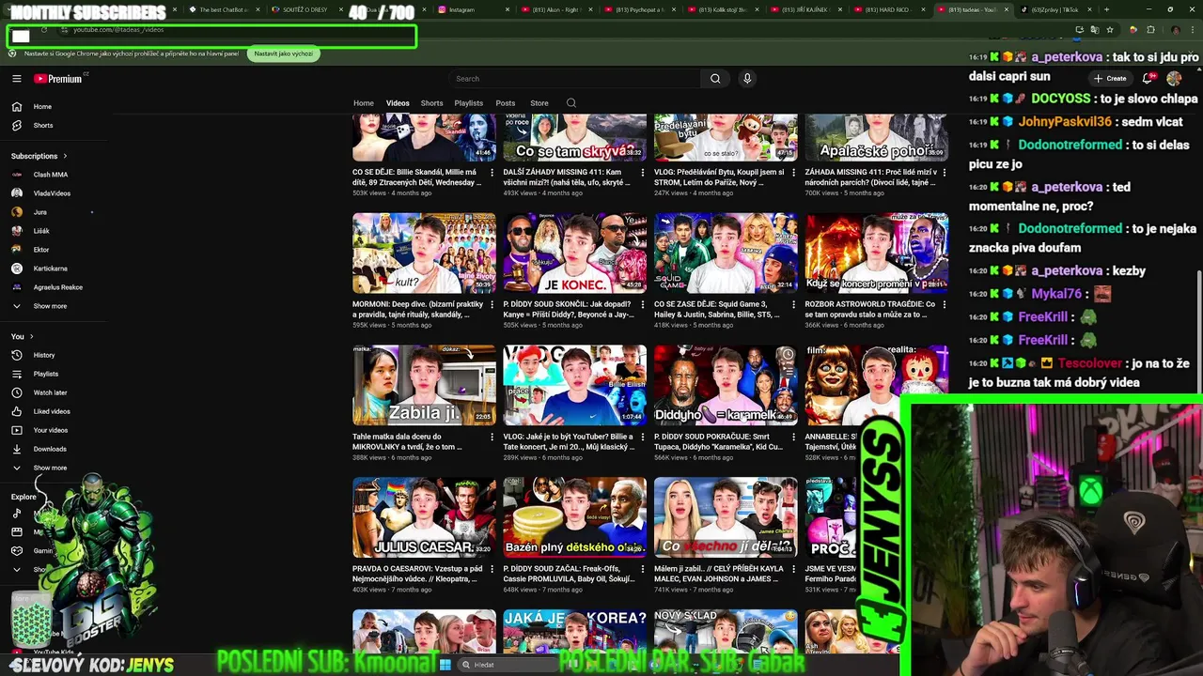
Task: Open History in sidebar
Action: click(x=44, y=355)
